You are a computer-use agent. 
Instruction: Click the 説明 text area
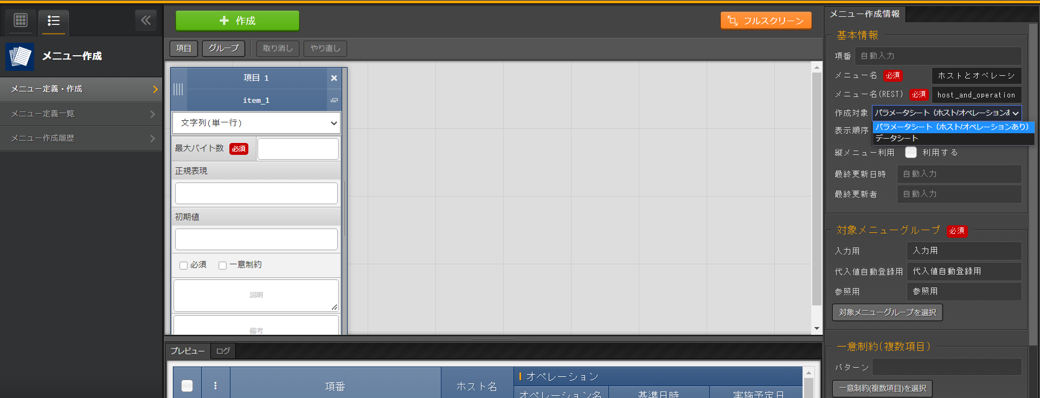pos(256,295)
